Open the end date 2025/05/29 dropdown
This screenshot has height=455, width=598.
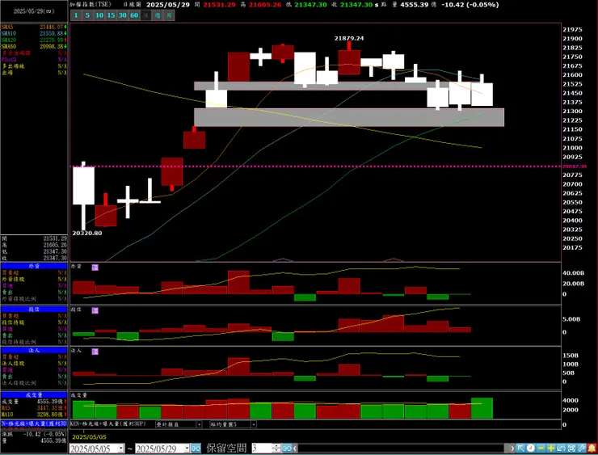(x=187, y=449)
